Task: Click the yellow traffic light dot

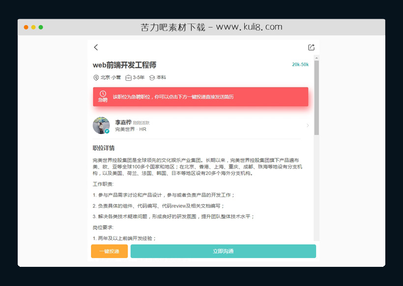Action: [x=33, y=27]
